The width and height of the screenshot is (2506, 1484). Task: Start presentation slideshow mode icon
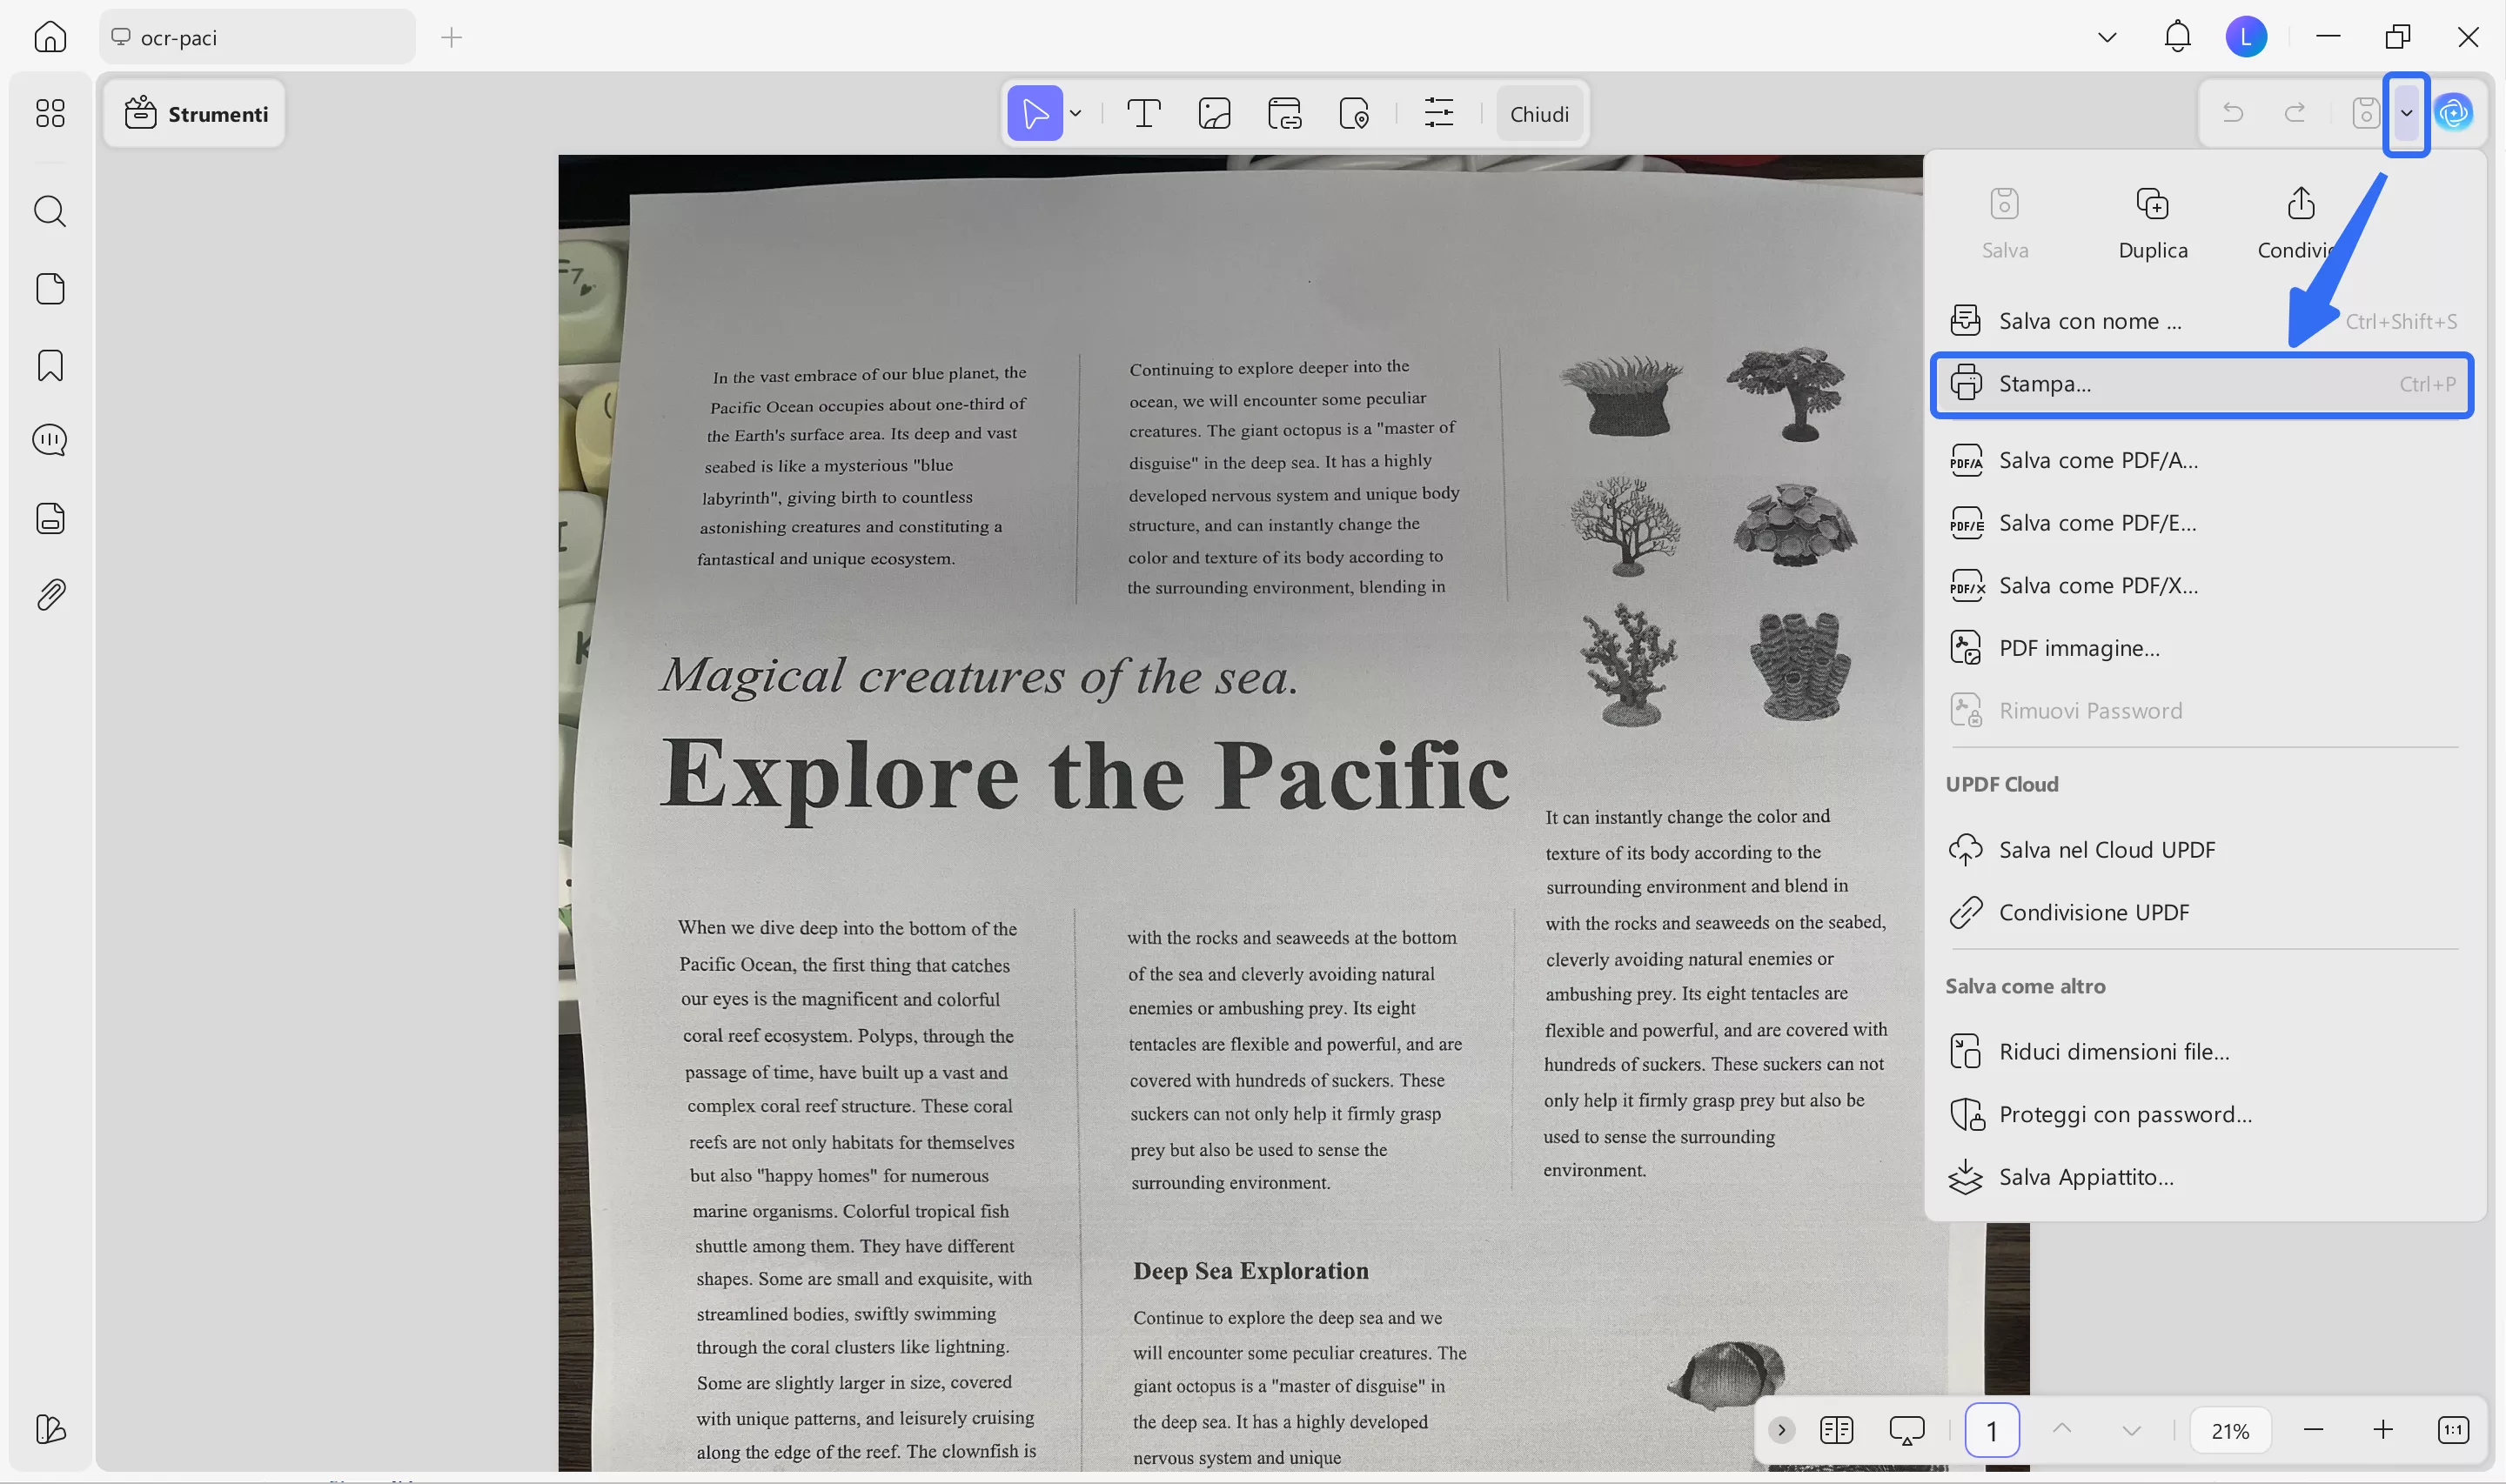click(1906, 1430)
